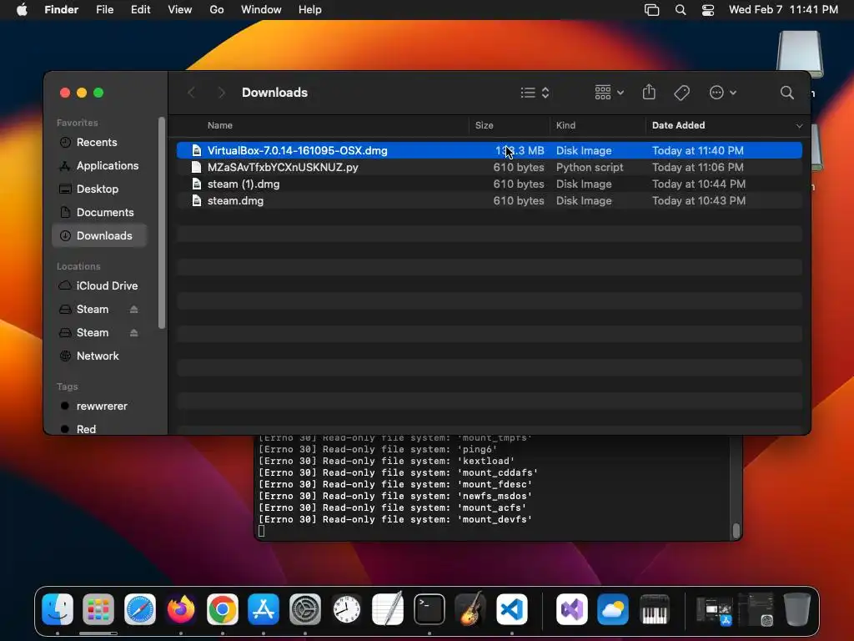The height and width of the screenshot is (641, 854).
Task: Launch Safari from the Dock
Action: [x=140, y=608]
